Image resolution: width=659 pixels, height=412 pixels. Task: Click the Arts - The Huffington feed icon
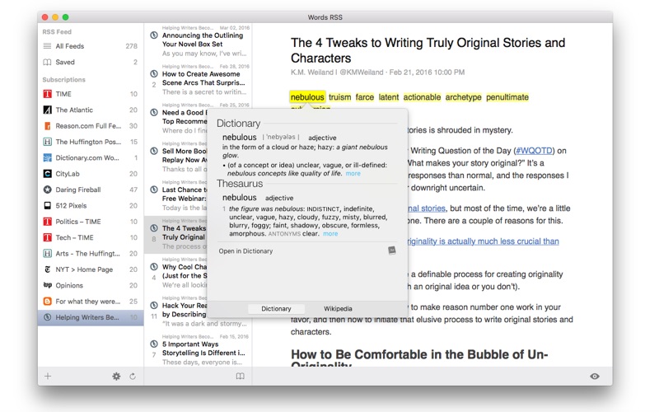(x=48, y=254)
